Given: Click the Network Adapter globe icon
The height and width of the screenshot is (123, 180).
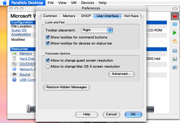Looking at the screenshot, I should coord(14,69).
